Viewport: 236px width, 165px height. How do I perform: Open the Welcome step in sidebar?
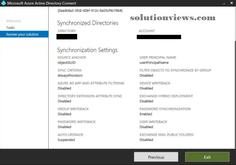tap(13, 21)
